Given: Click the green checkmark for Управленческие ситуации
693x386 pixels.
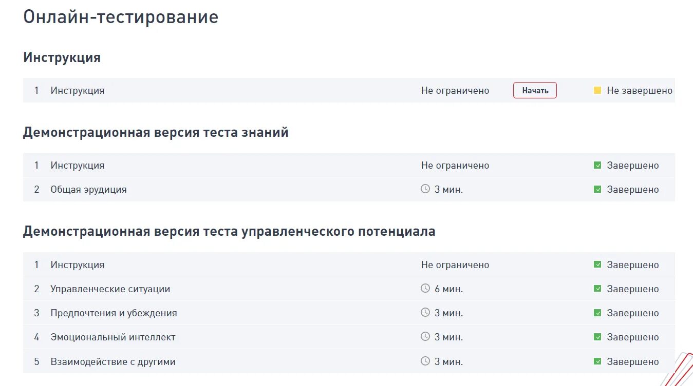Looking at the screenshot, I should pyautogui.click(x=597, y=289).
